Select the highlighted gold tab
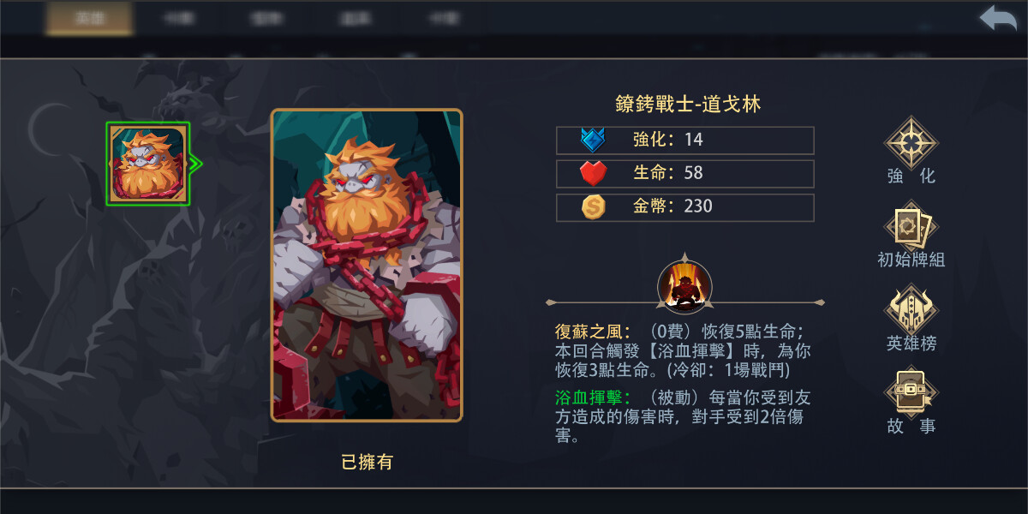1028x514 pixels. 89,18
